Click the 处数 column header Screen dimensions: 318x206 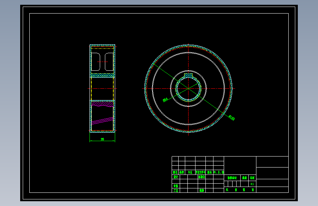pyautogui.click(x=182, y=172)
